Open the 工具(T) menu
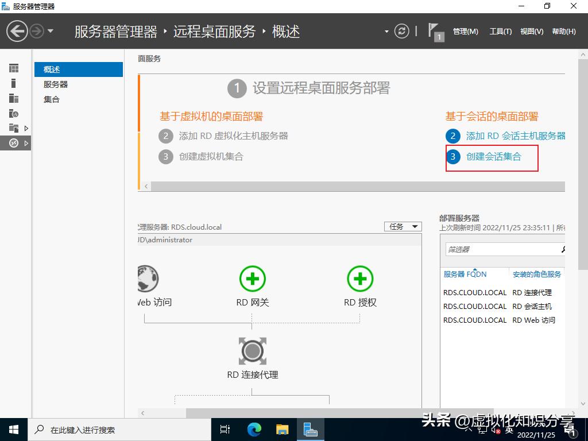 pos(500,32)
